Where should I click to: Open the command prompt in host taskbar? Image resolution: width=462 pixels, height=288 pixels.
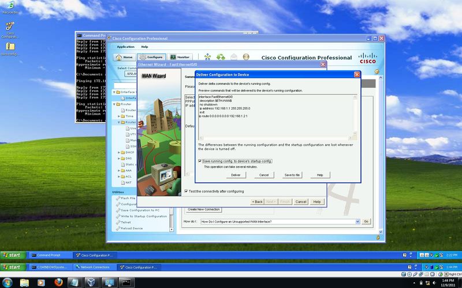(126, 283)
